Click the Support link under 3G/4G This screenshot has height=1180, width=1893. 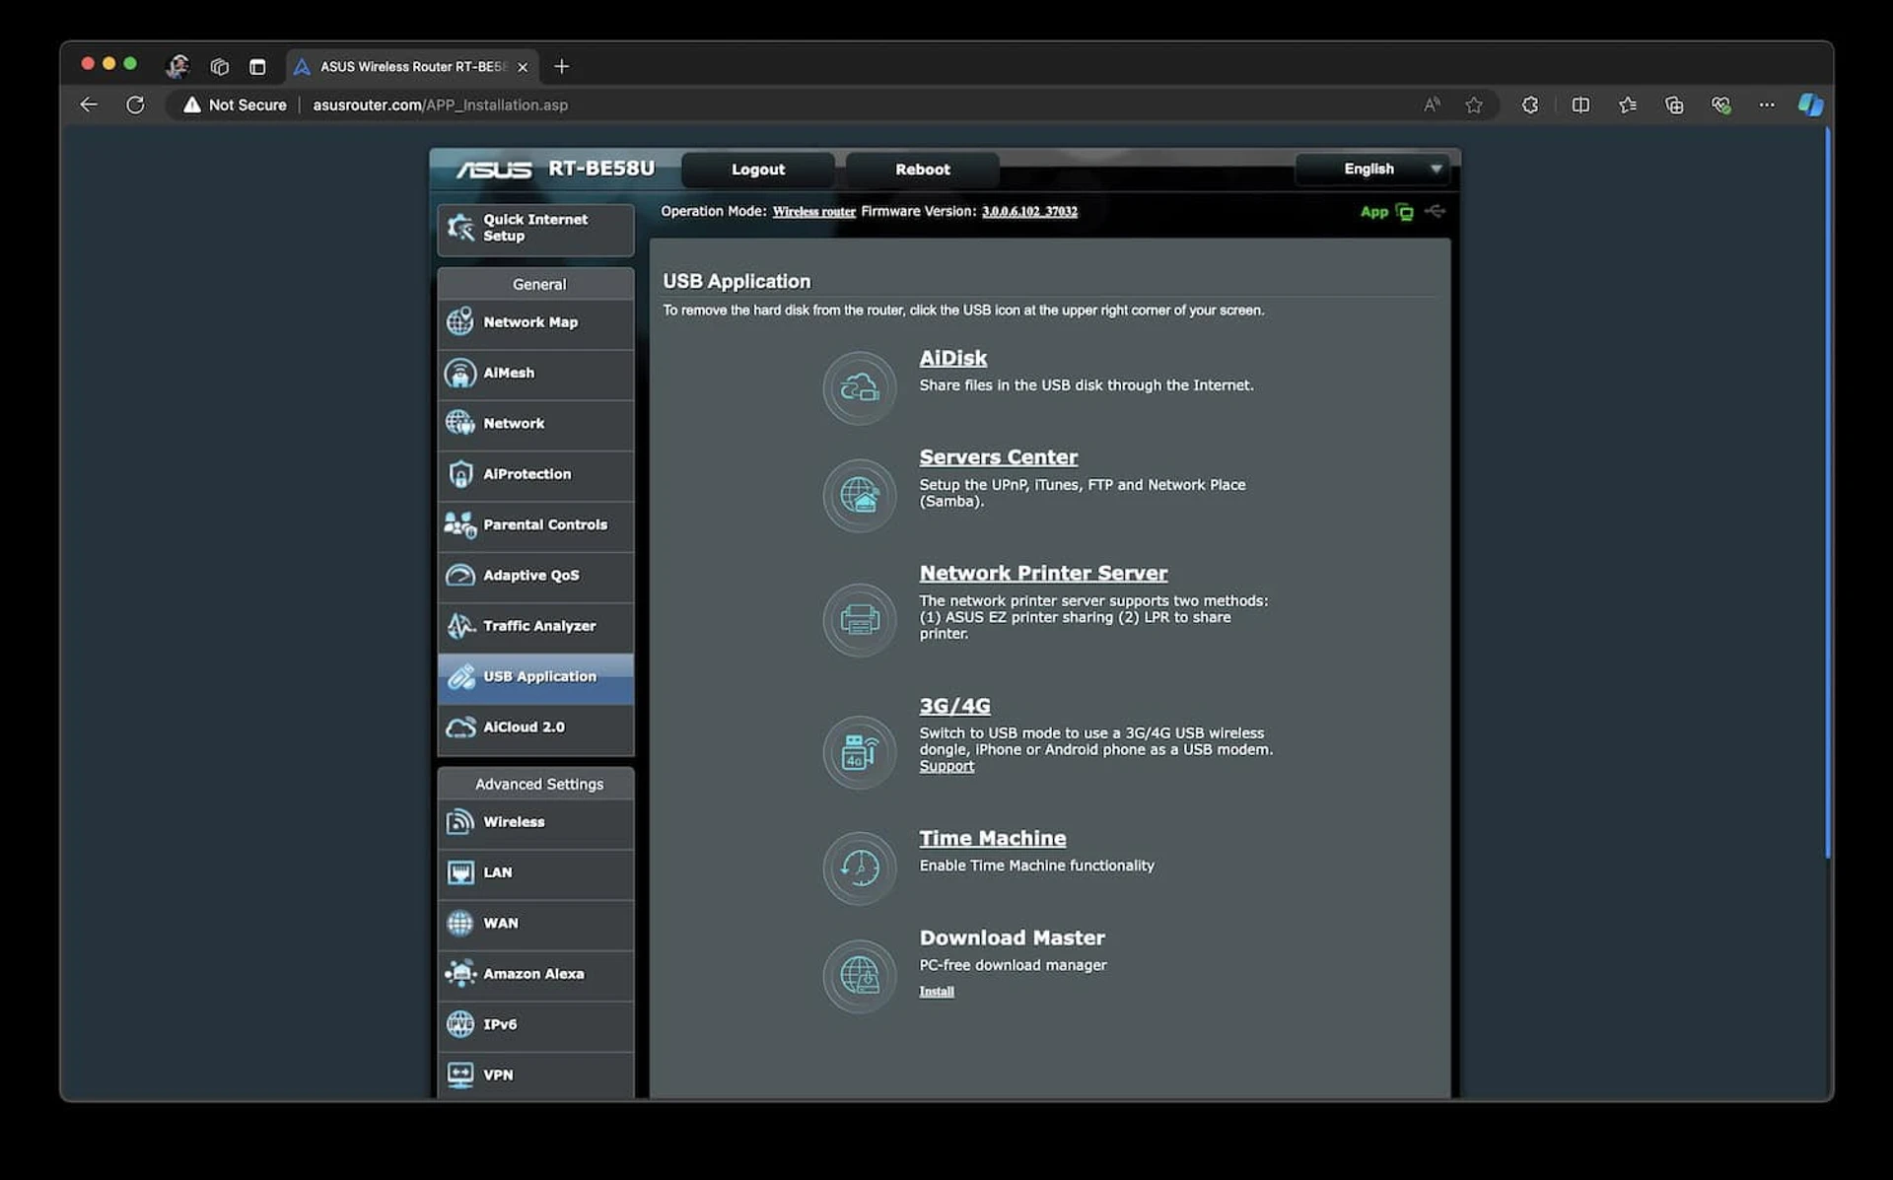point(946,767)
